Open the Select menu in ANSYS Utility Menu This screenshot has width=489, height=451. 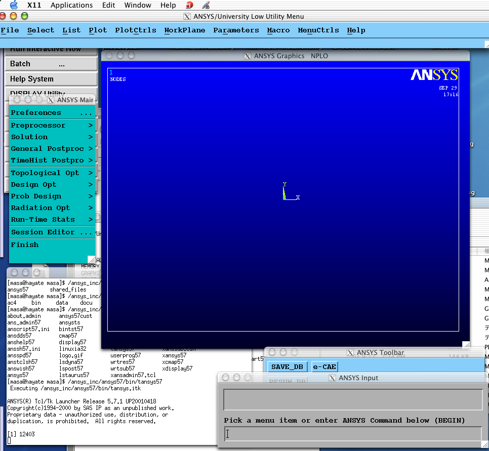40,30
